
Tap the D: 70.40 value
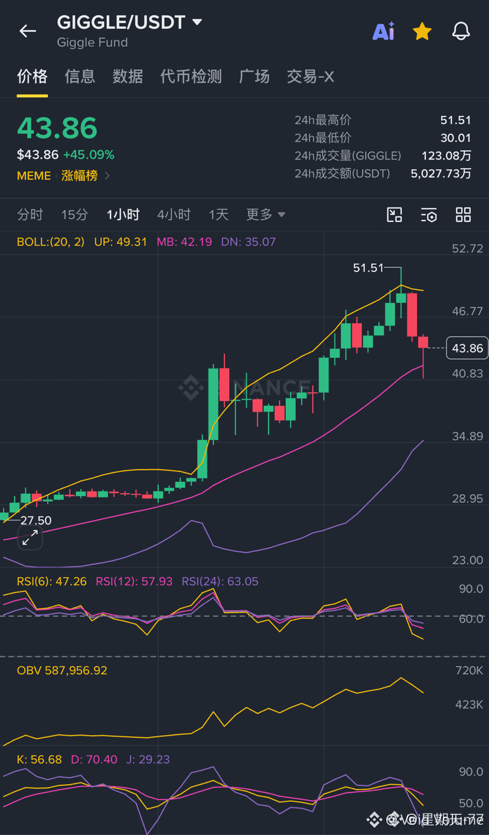(x=94, y=759)
